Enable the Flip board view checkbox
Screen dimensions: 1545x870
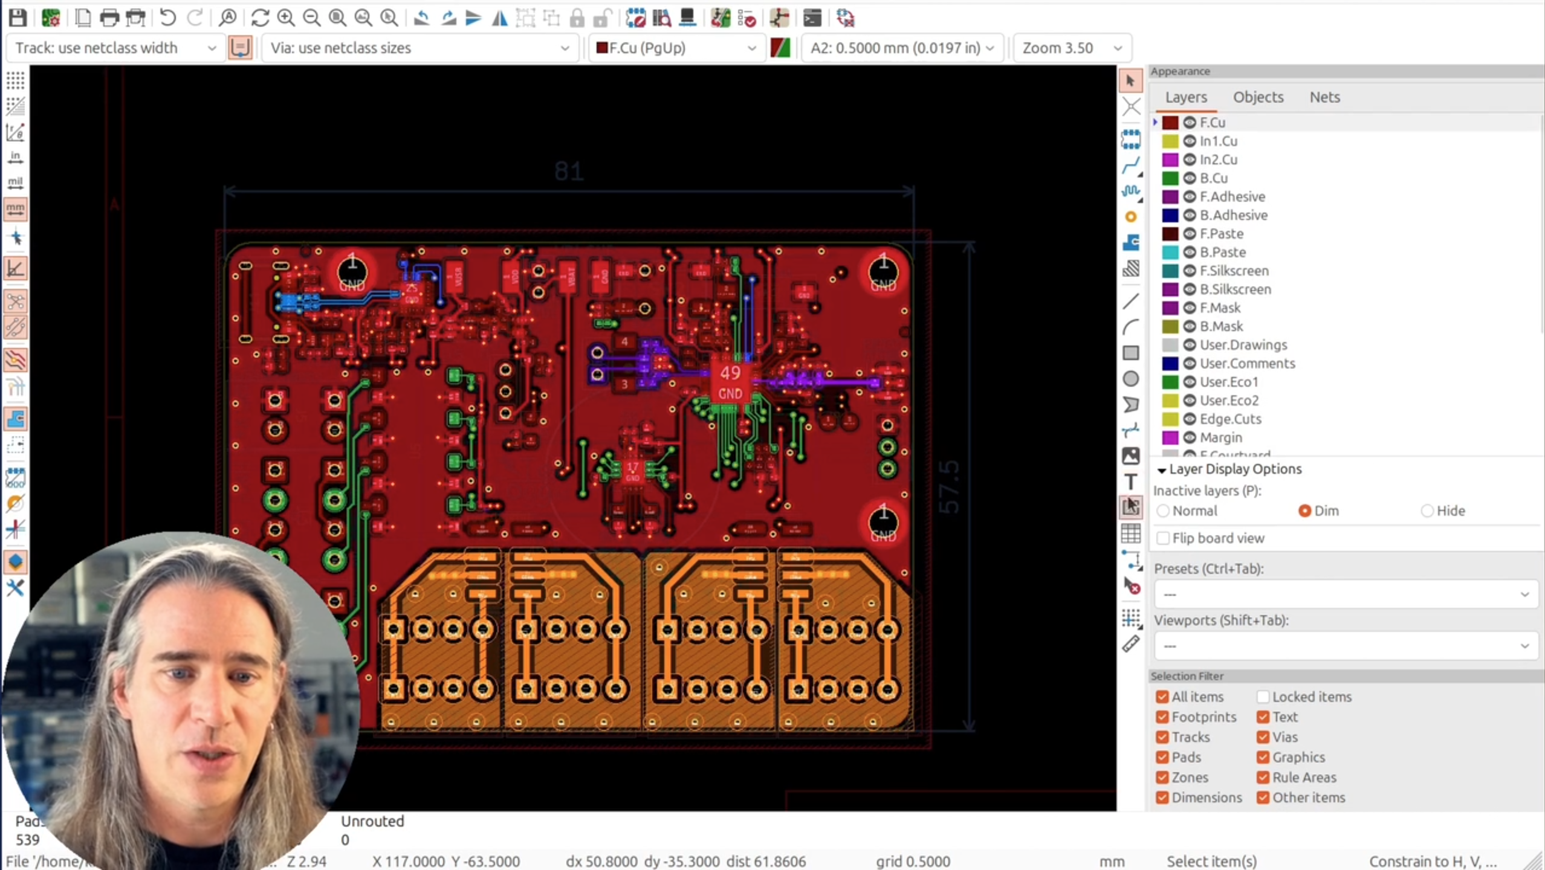(1162, 538)
